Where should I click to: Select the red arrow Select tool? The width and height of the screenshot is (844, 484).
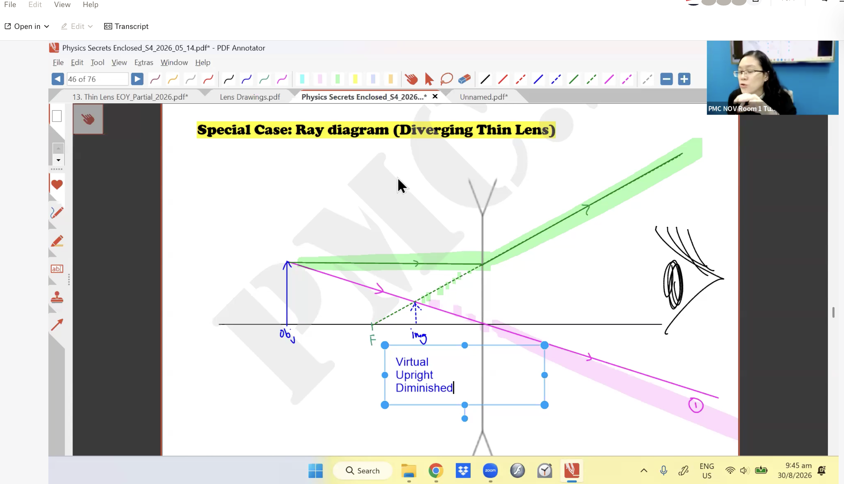click(429, 79)
